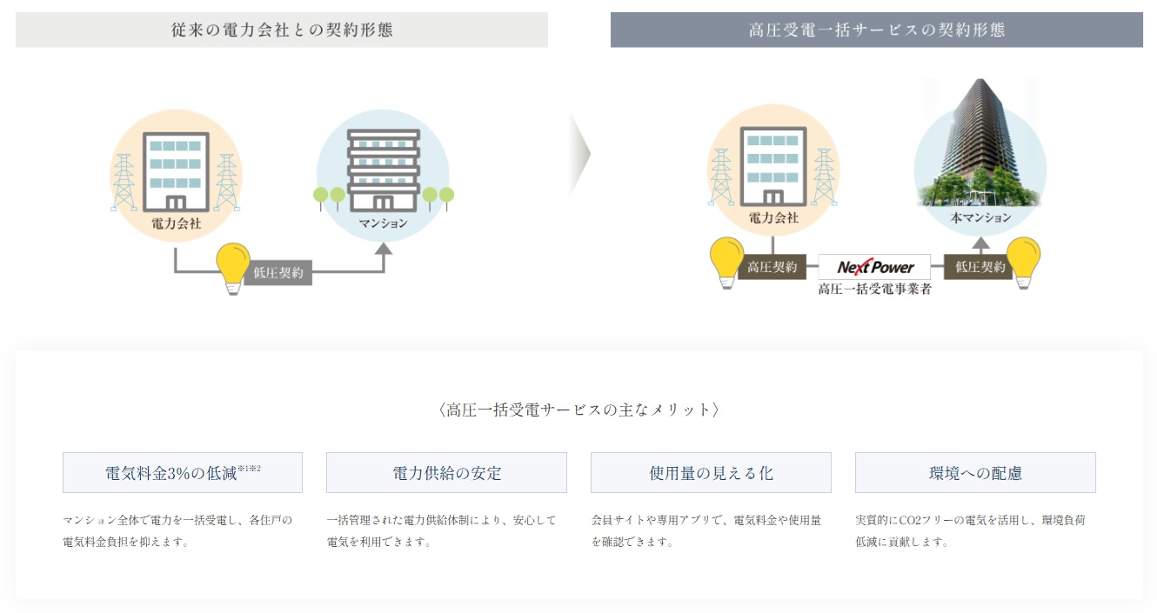The width and height of the screenshot is (1157, 613).
Task: Open the 使用量の見える化 benefit box
Action: (711, 472)
